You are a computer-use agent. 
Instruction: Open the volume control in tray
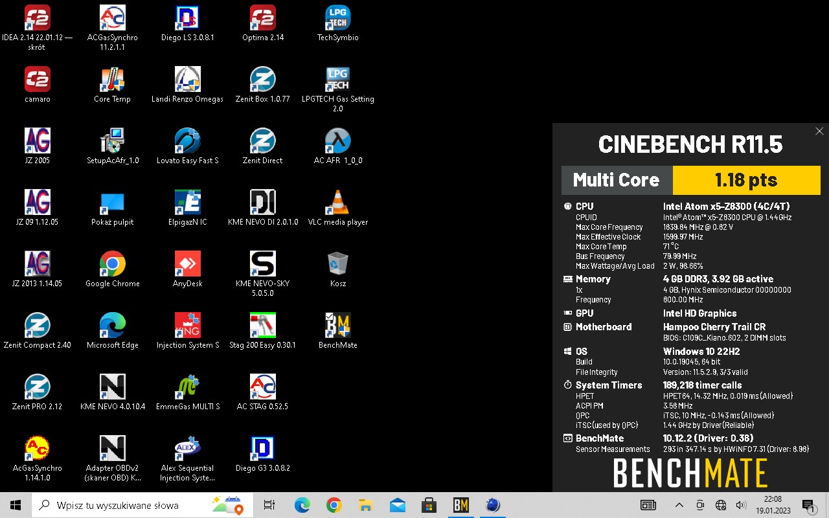pos(740,505)
